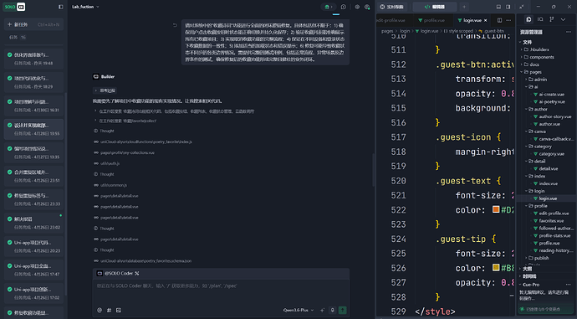Open author-story.vue in file tree
Image resolution: width=577 pixels, height=319 pixels.
[554, 116]
